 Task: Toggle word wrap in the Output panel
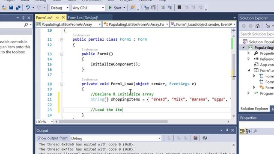tap(205, 138)
